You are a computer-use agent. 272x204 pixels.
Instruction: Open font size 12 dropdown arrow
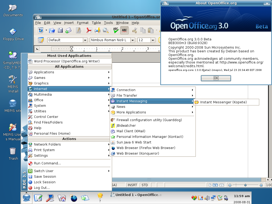point(153,40)
